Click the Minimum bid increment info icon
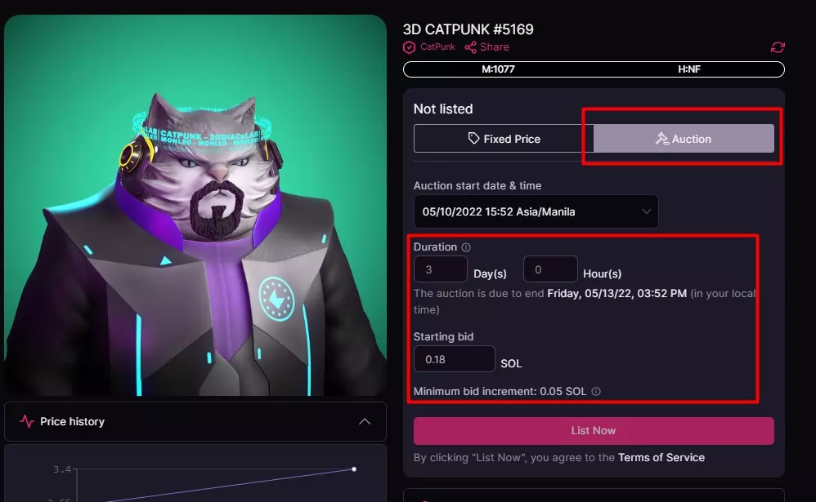This screenshot has height=502, width=816. coord(596,391)
